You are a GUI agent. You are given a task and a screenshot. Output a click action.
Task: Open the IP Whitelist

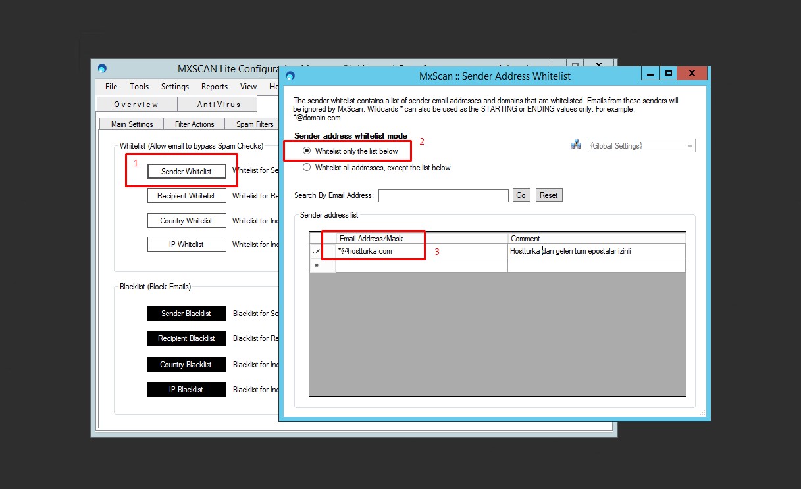point(186,244)
